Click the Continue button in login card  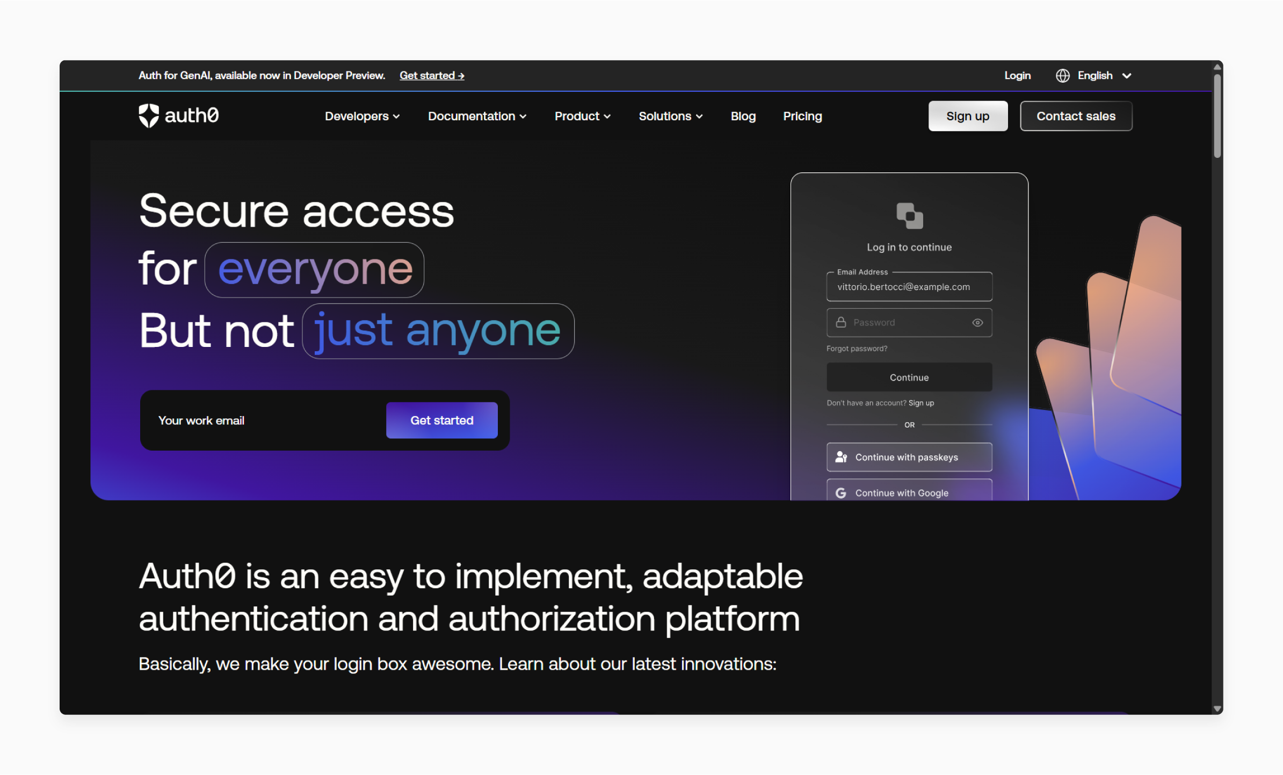pos(909,378)
